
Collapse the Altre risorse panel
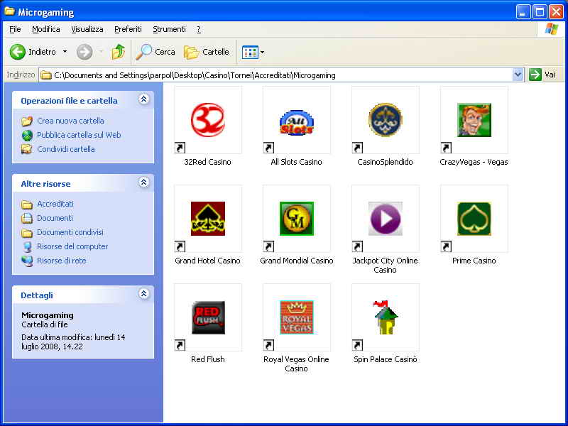click(144, 182)
